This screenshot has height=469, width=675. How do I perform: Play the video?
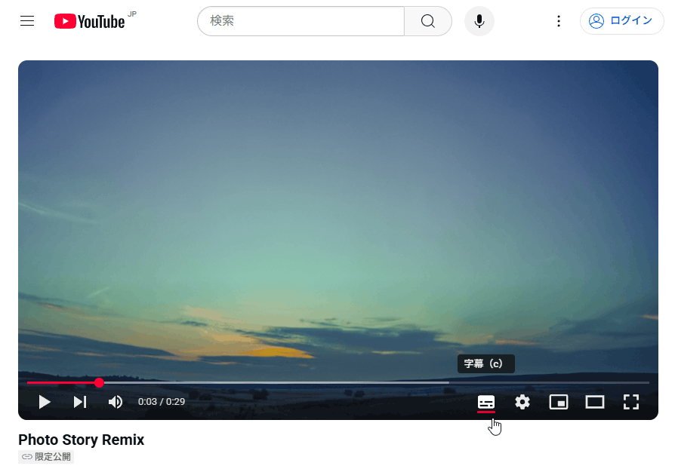45,402
